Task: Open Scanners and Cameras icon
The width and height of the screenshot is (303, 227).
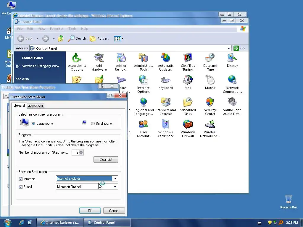Action: (x=166, y=106)
